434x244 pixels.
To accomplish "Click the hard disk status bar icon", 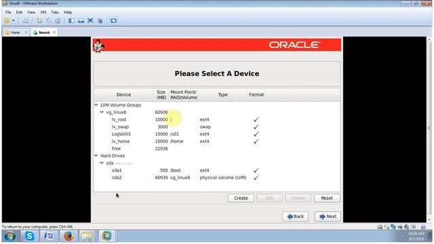I will pyautogui.click(x=380, y=227).
